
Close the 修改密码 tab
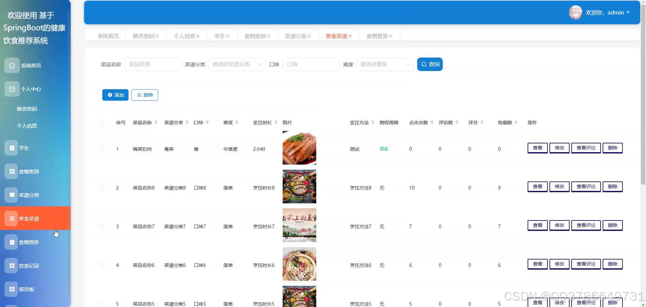tap(157, 36)
